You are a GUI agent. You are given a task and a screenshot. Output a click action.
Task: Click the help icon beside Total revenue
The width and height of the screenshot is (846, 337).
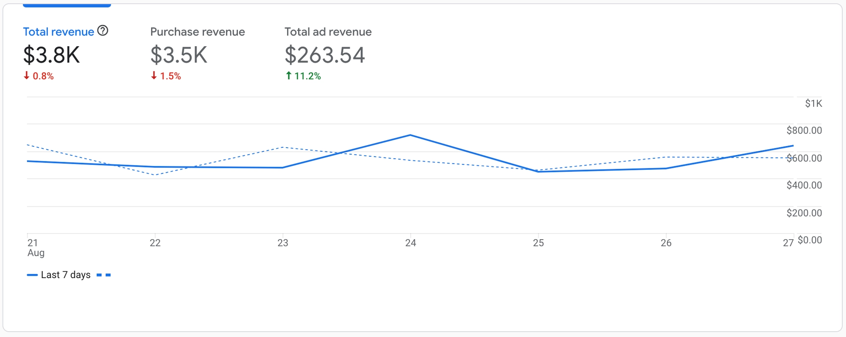pos(103,31)
